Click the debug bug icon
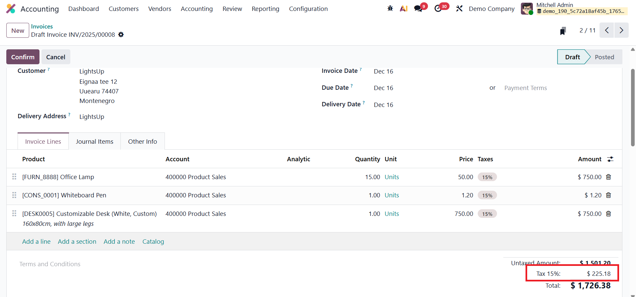This screenshot has height=297, width=636. [390, 9]
